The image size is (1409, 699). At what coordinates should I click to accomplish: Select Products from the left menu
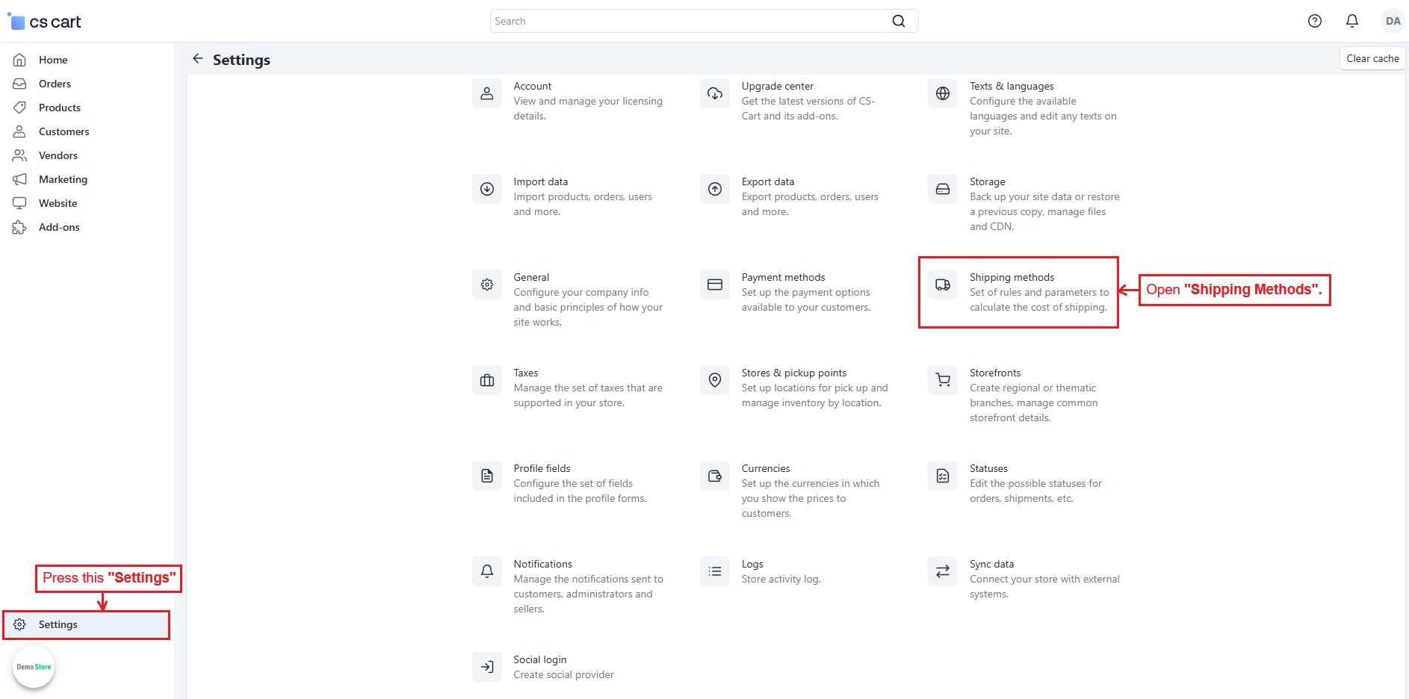point(59,108)
